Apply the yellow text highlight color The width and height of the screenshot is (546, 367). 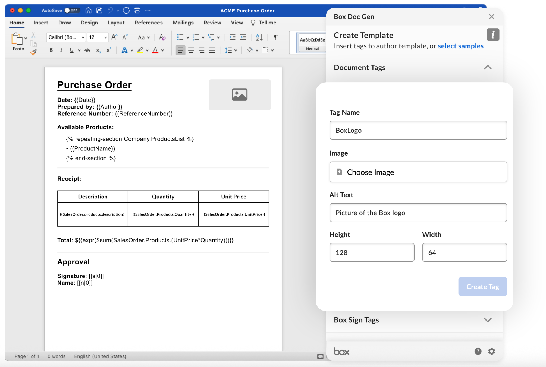coord(140,50)
